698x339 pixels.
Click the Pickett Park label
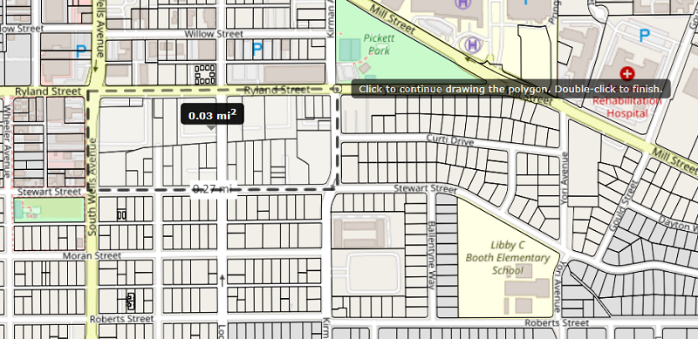(x=379, y=44)
